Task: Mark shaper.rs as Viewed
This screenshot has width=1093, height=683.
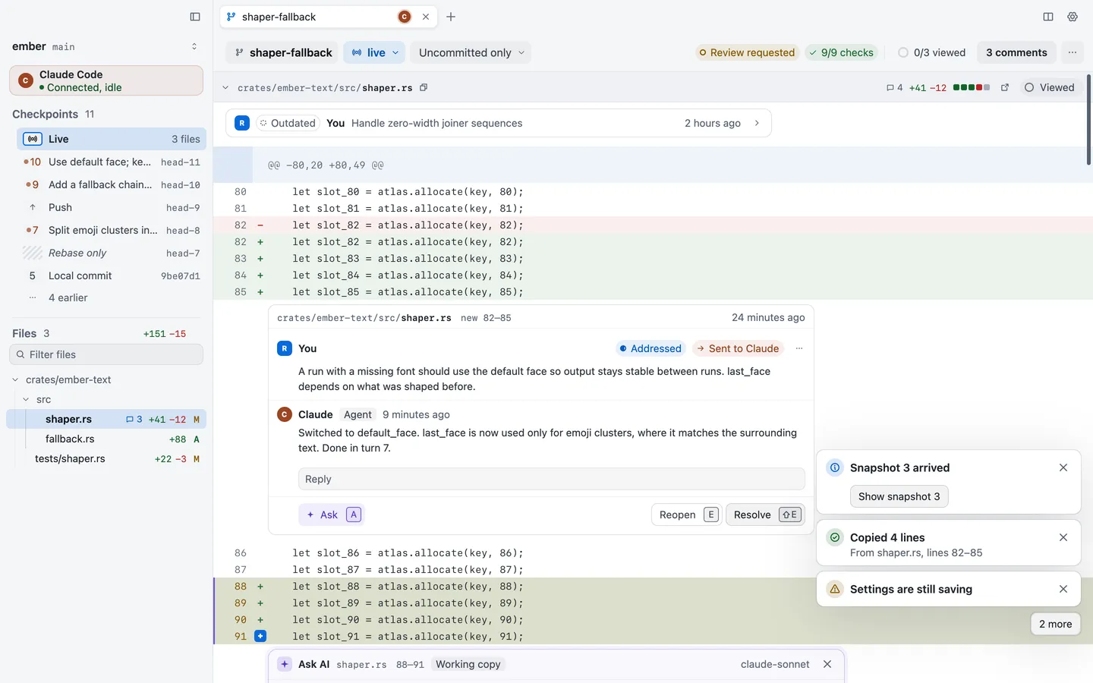Action: tap(1050, 87)
